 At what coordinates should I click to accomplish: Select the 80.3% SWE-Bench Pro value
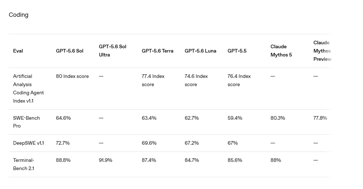tap(278, 118)
